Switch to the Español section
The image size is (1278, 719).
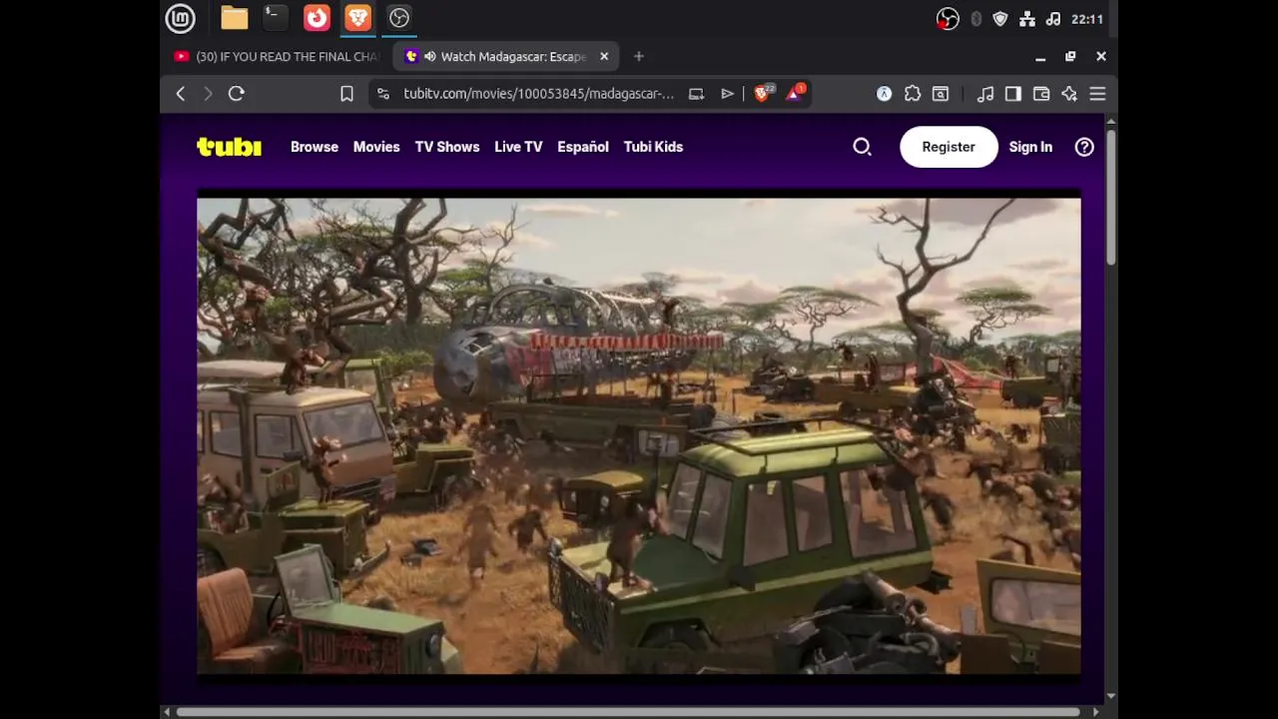click(583, 147)
